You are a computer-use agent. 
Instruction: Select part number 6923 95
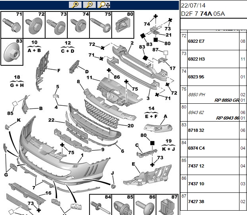196,77
